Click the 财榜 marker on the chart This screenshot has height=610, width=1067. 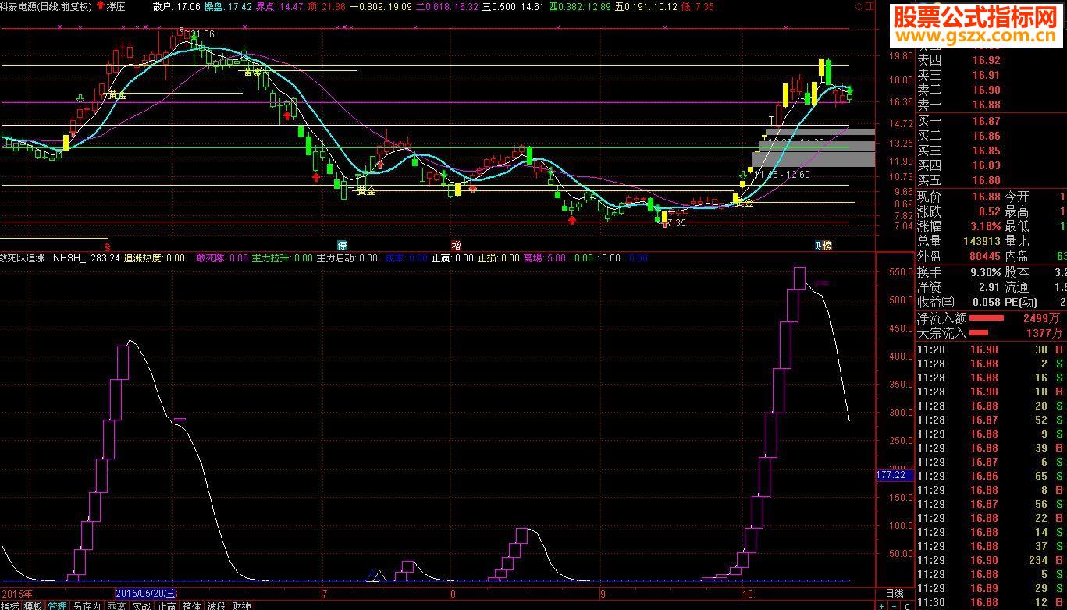pos(823,244)
